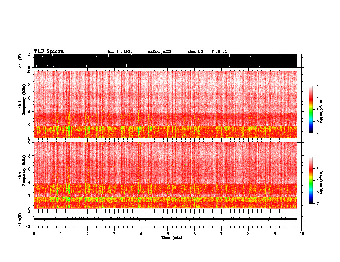Click the "ch.3(V)" axis label

[x=21, y=220]
